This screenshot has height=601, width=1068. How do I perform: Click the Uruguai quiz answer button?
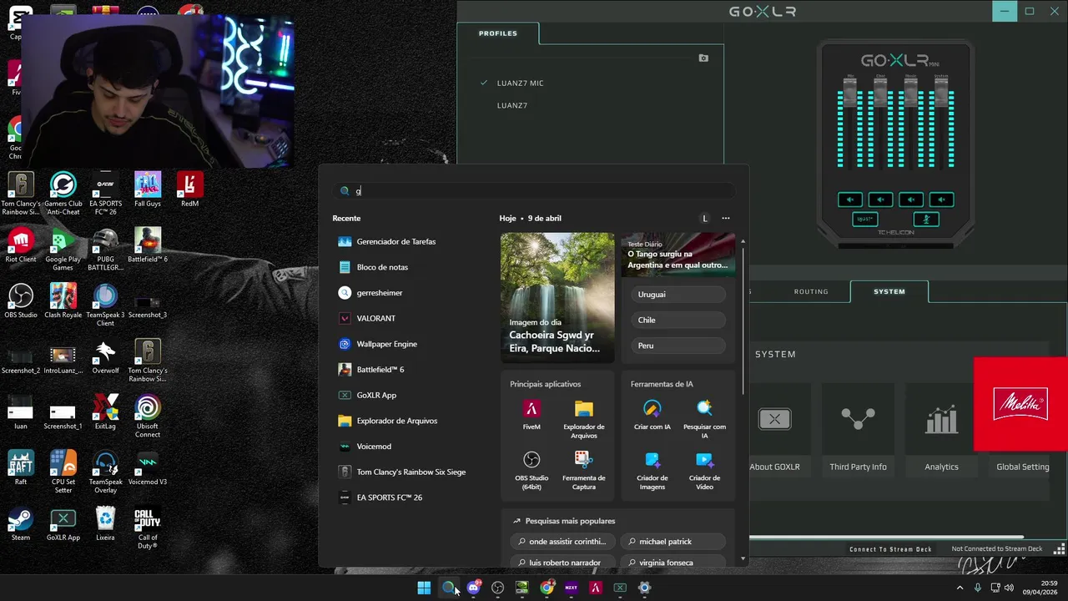[678, 295]
